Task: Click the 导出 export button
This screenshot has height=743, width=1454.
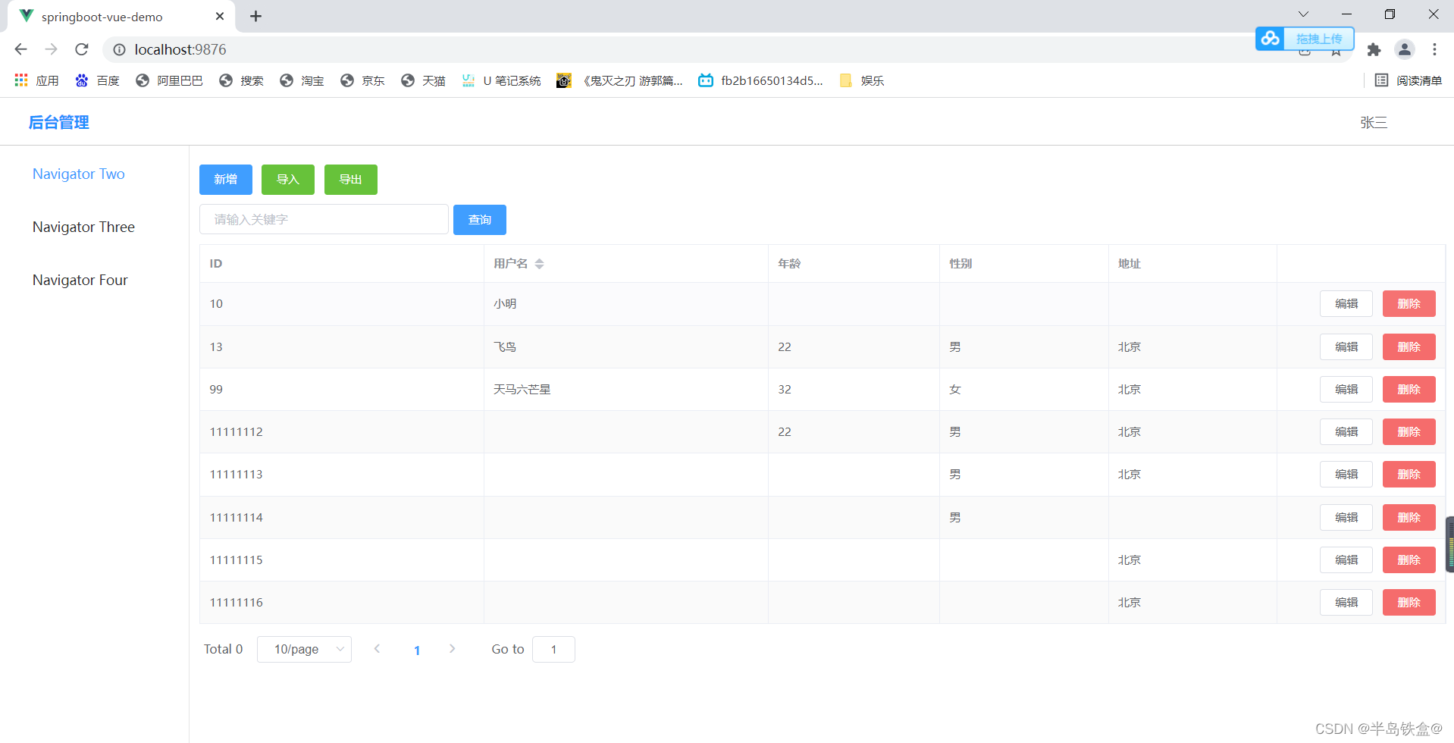Action: click(x=351, y=180)
